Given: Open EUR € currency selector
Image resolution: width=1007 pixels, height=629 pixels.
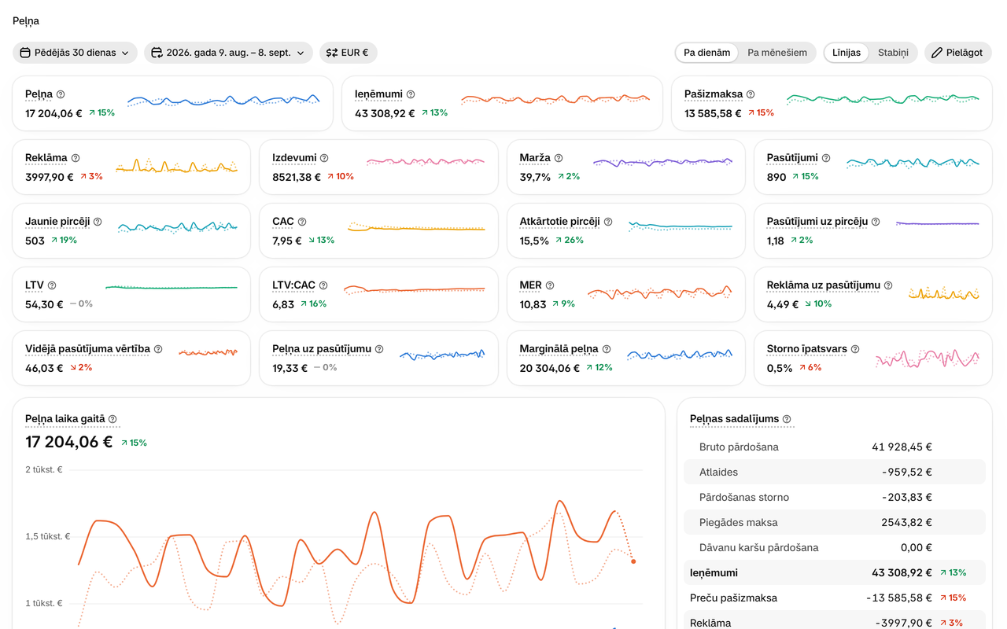Looking at the screenshot, I should 349,53.
